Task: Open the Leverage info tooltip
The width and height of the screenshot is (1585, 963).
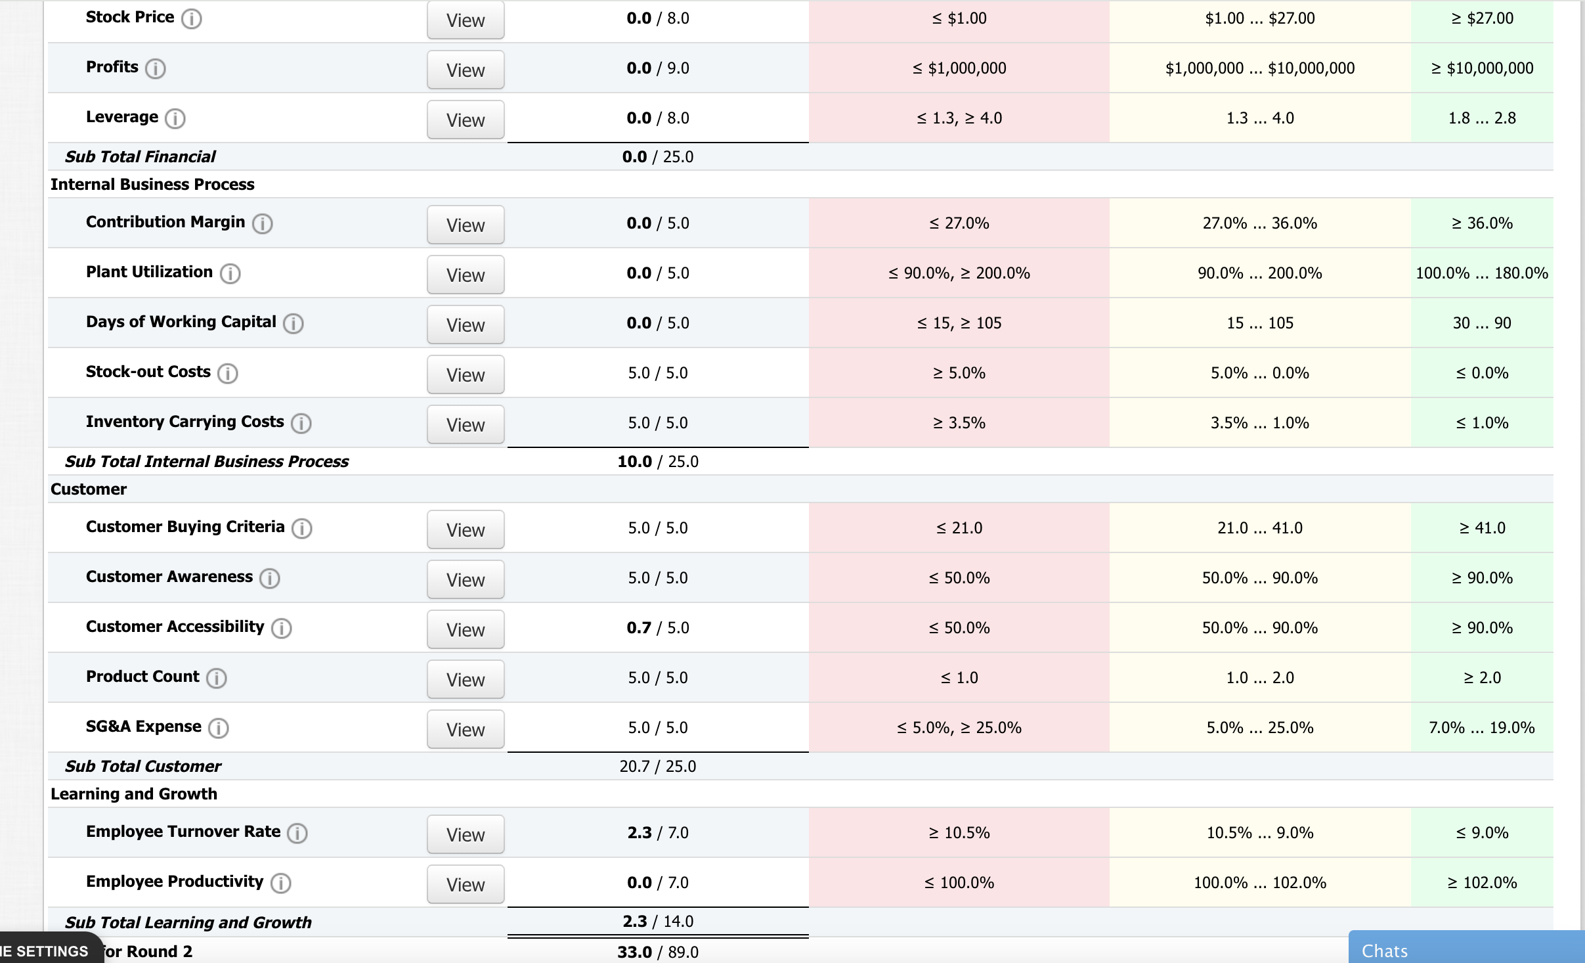Action: (x=174, y=118)
